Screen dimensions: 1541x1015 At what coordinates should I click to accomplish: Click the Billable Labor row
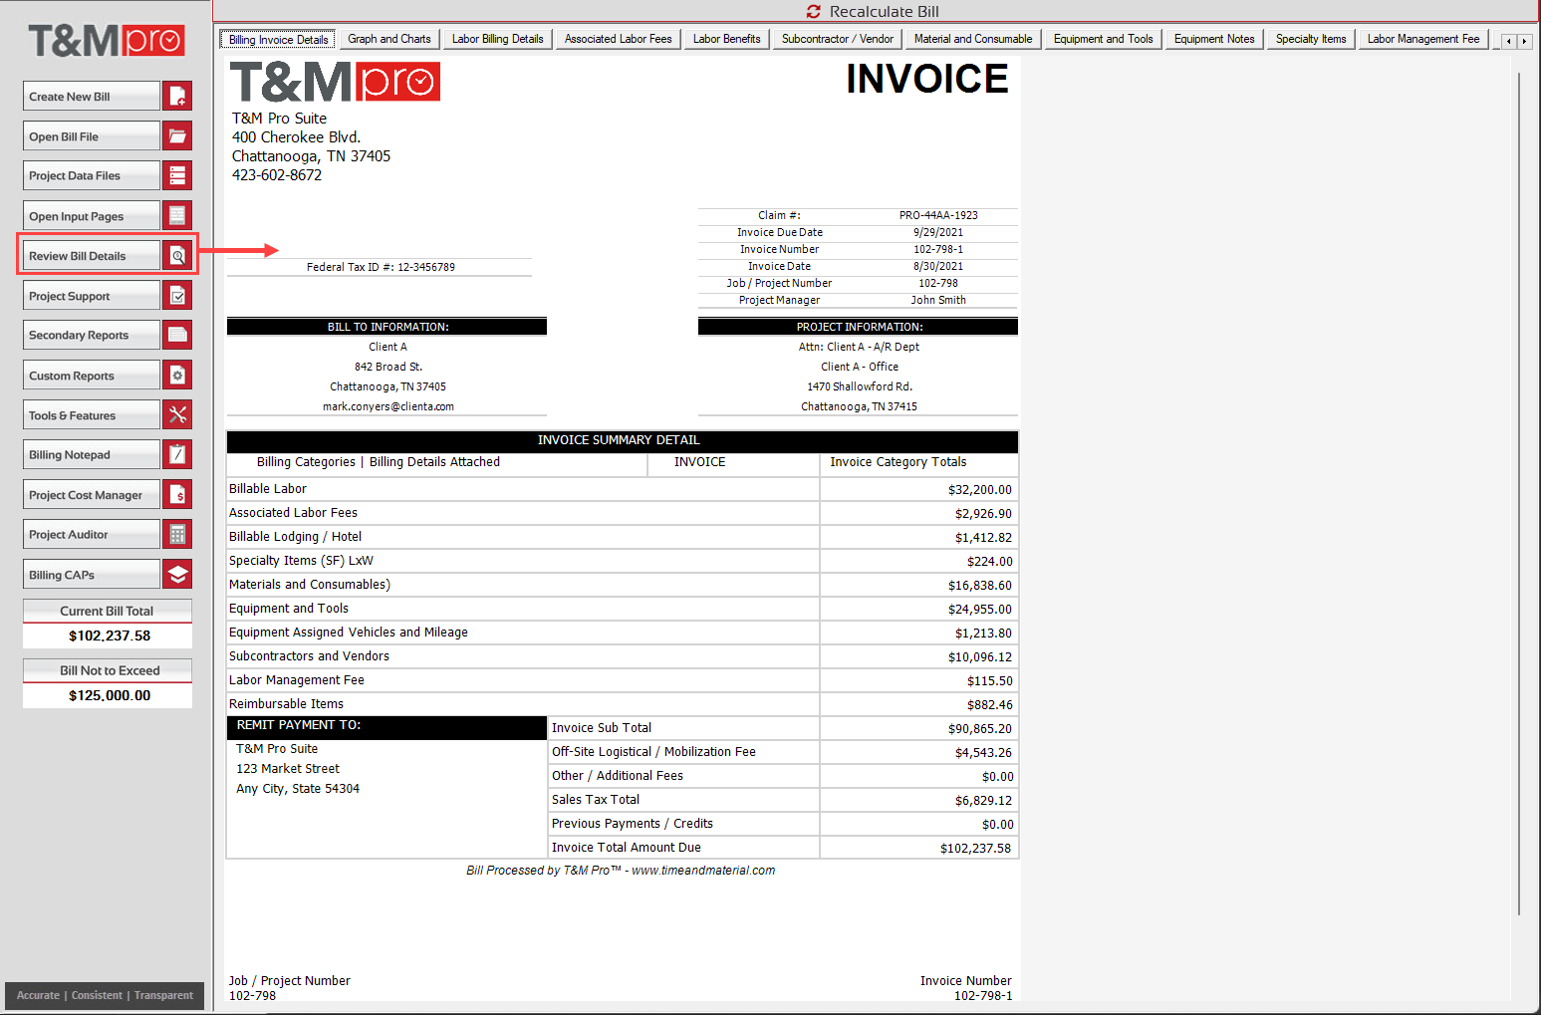click(x=623, y=489)
